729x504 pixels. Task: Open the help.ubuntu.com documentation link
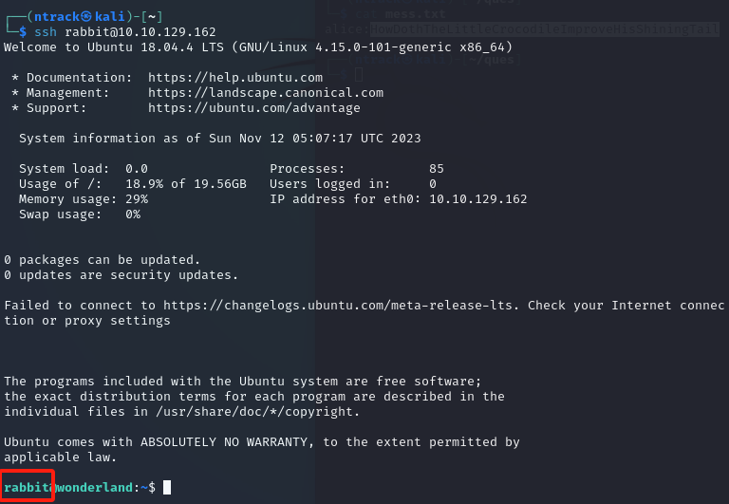click(x=235, y=78)
